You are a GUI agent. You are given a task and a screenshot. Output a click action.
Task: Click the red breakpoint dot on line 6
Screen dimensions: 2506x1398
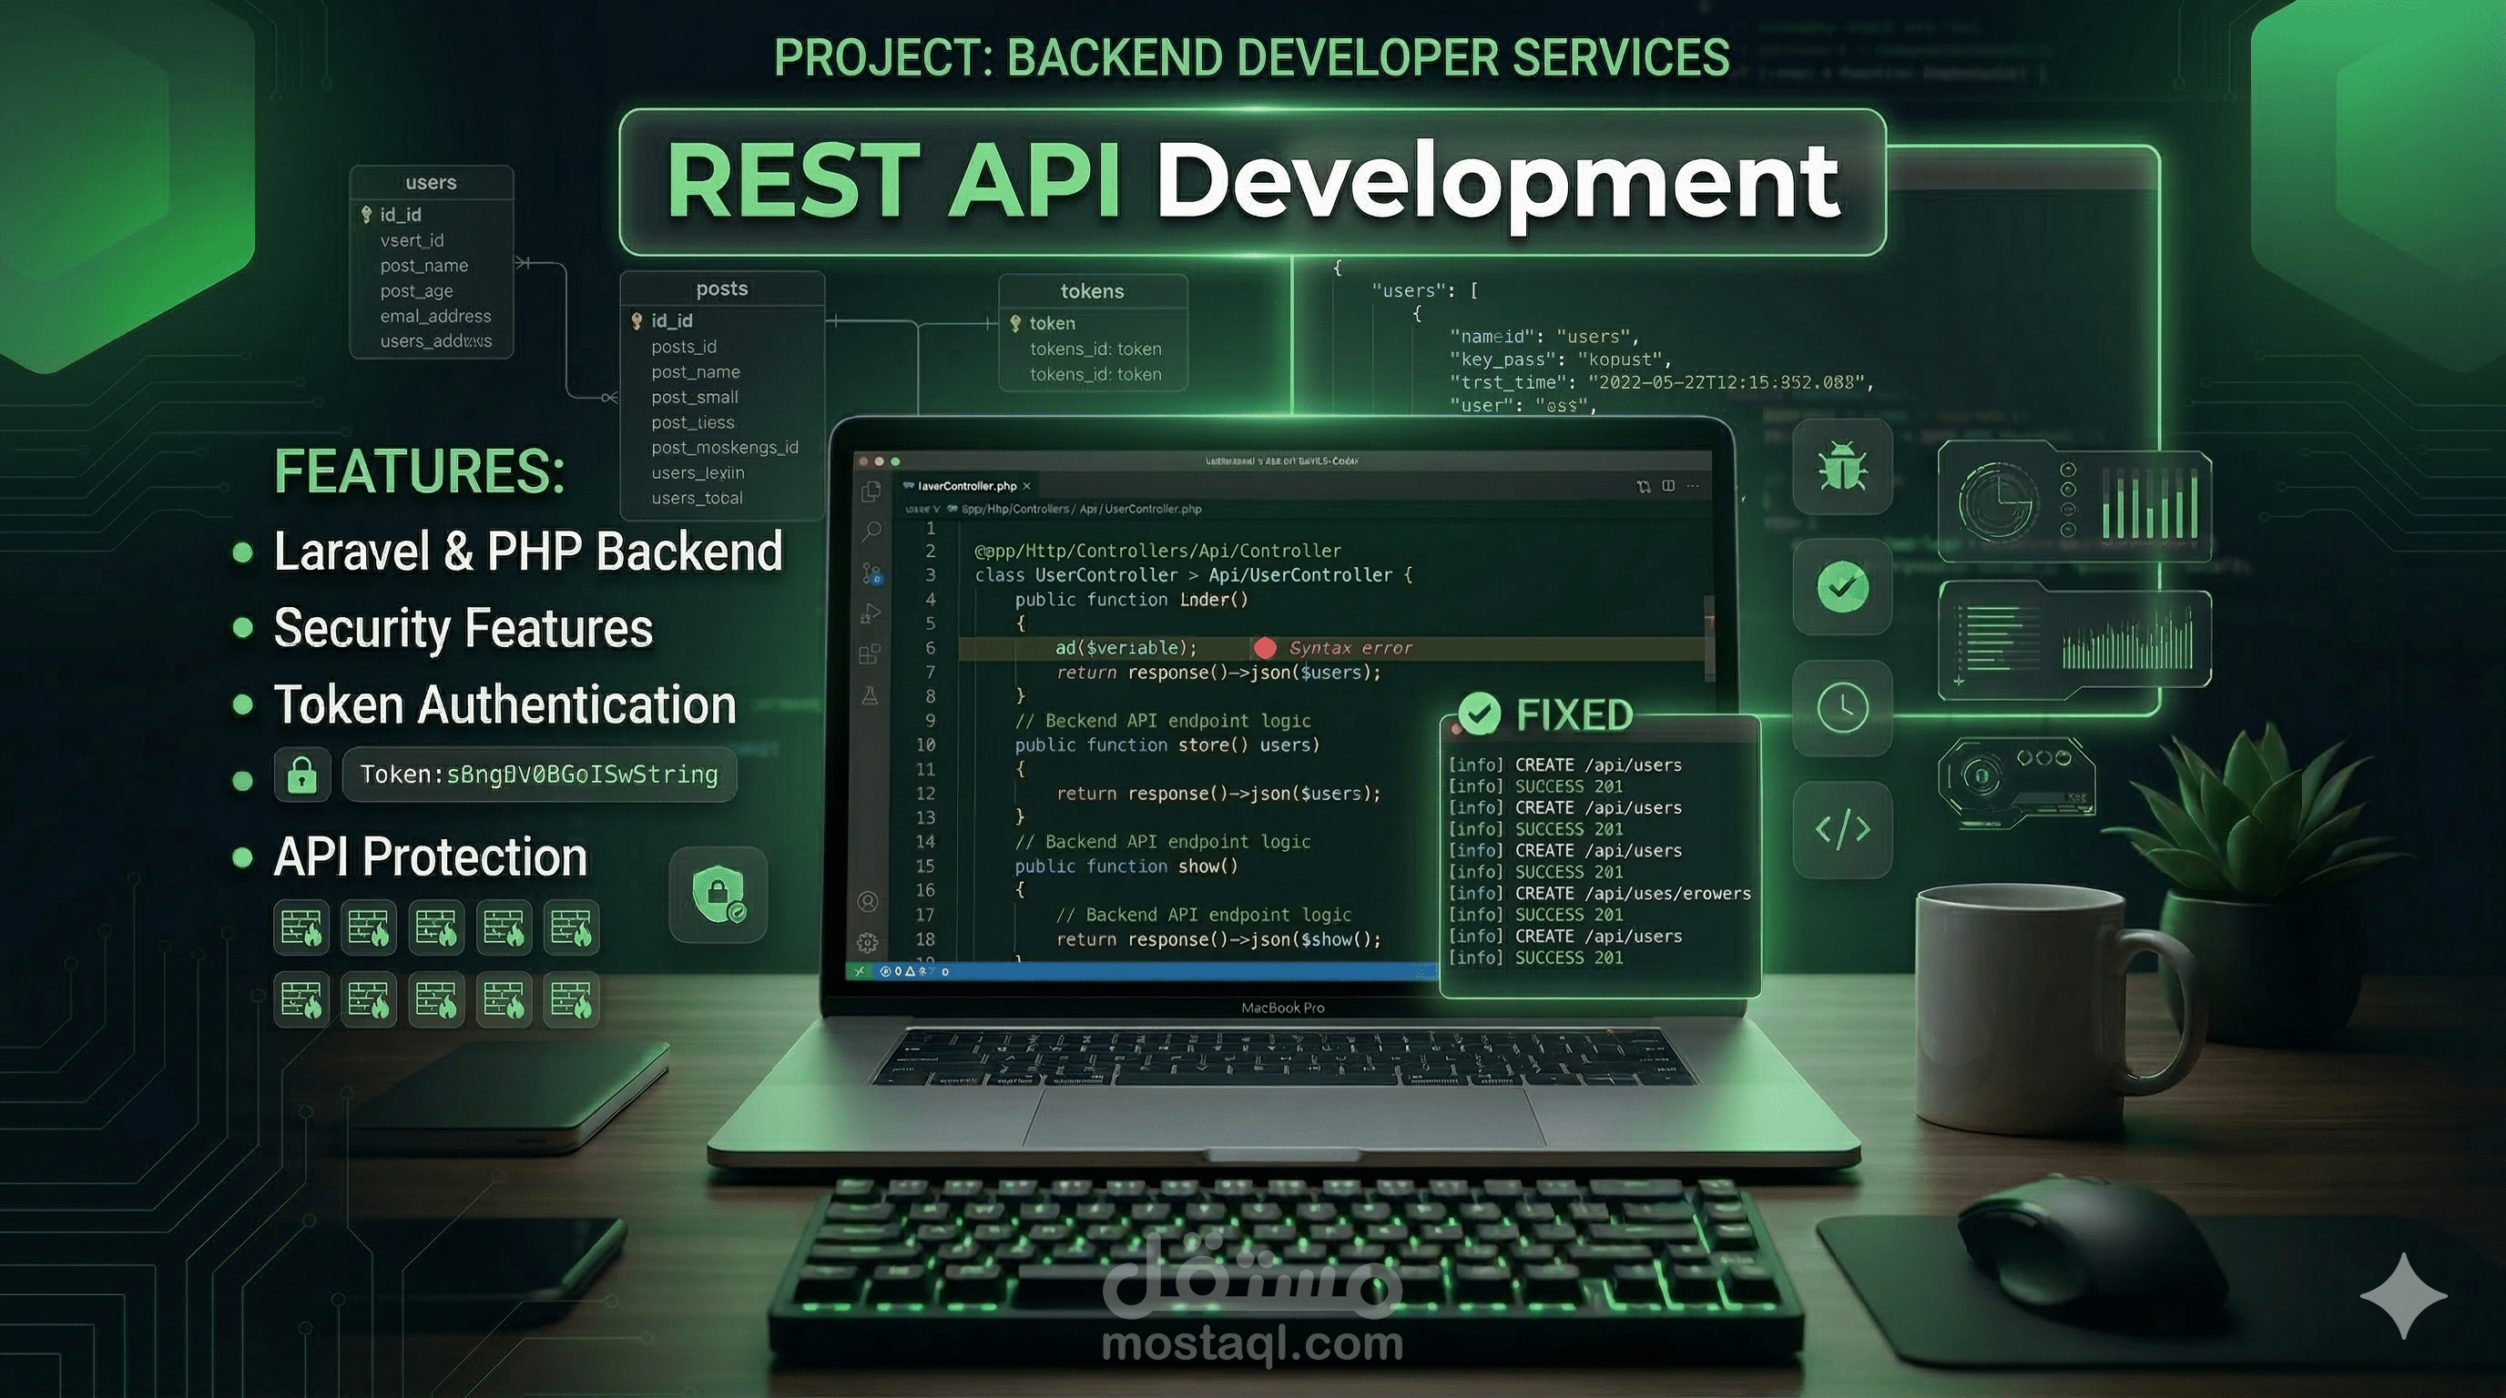pyautogui.click(x=1265, y=648)
